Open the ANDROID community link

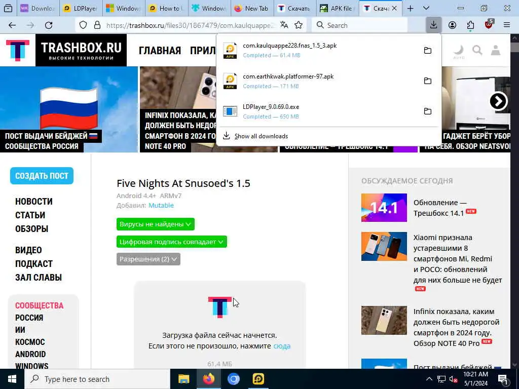tap(30, 354)
